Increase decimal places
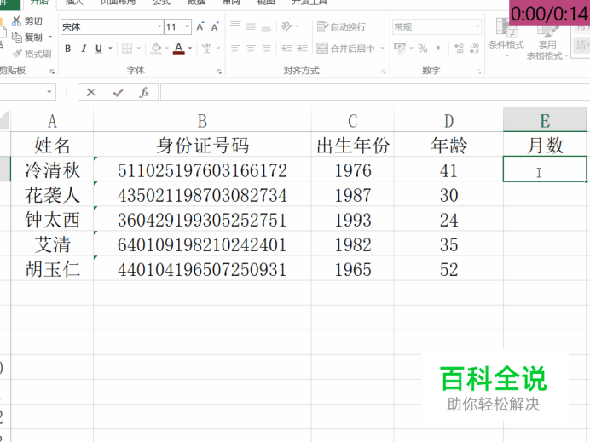Image resolution: width=590 pixels, height=442 pixels. pos(459,48)
